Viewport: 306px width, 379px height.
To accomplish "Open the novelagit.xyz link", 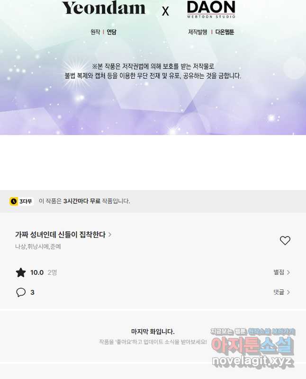I will (x=253, y=361).
